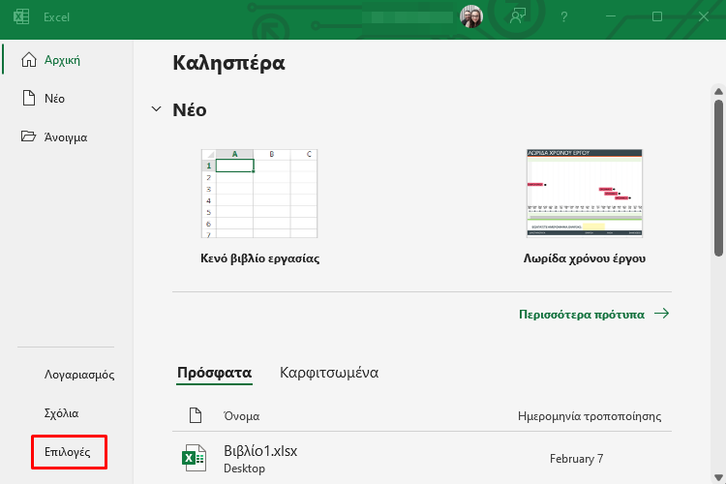Screen dimensions: 726x484
Task: Click the Home house icon beside Αρχική
Action: pyautogui.click(x=29, y=60)
